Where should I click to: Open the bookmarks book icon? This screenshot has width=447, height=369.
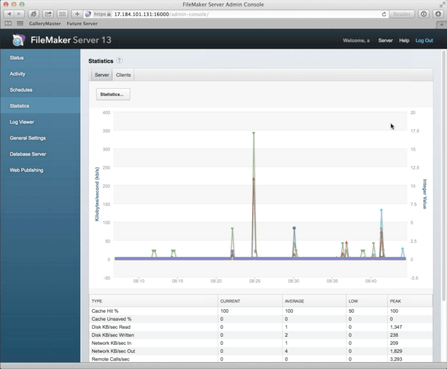(8, 23)
